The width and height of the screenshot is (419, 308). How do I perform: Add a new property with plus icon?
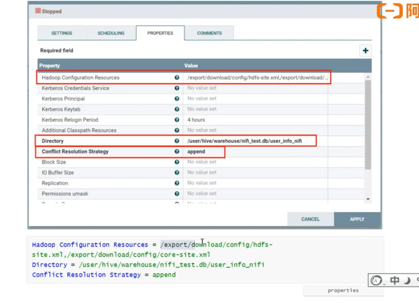(x=365, y=50)
